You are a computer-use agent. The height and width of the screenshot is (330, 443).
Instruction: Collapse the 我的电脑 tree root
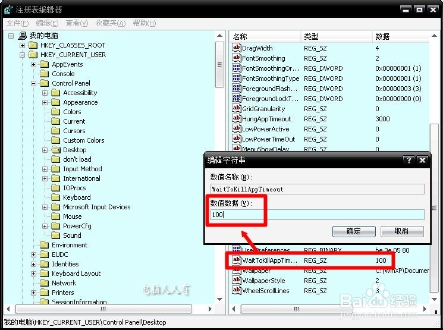tap(11, 36)
